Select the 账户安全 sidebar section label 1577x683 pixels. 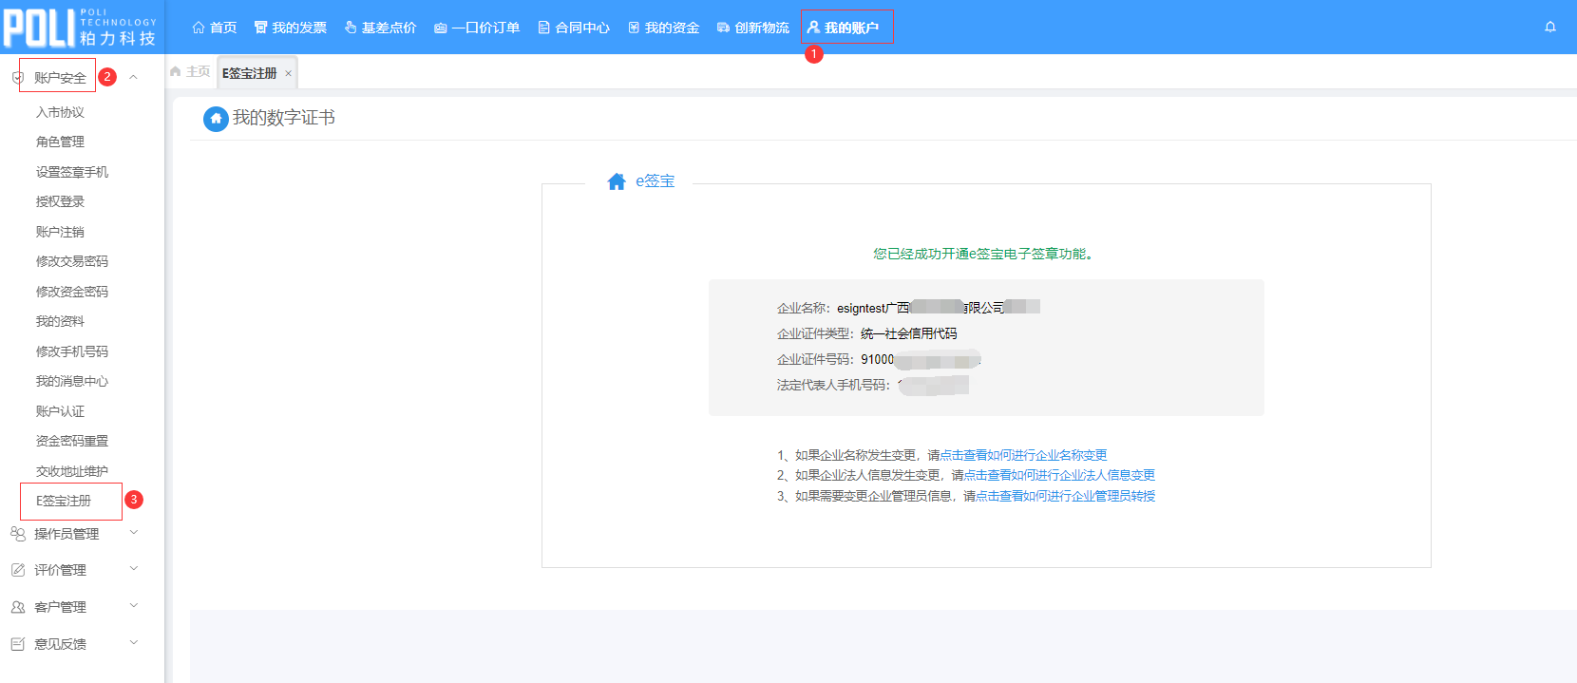pyautogui.click(x=60, y=78)
